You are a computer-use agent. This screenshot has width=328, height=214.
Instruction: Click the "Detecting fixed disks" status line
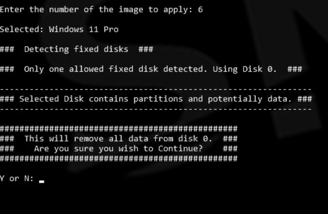pos(76,49)
